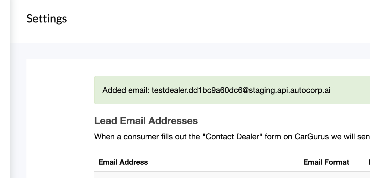The width and height of the screenshot is (370, 178).
Task: Click the cut-off column header after Email Format
Action: tap(369, 162)
